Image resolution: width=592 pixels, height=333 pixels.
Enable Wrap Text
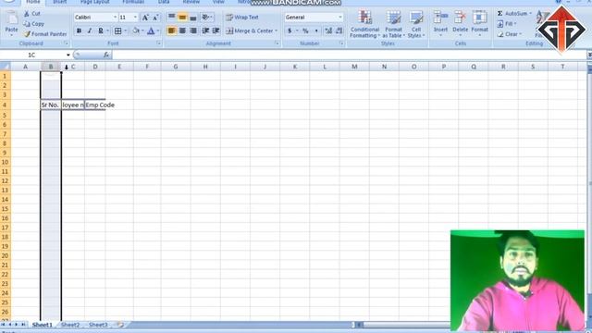coord(242,18)
